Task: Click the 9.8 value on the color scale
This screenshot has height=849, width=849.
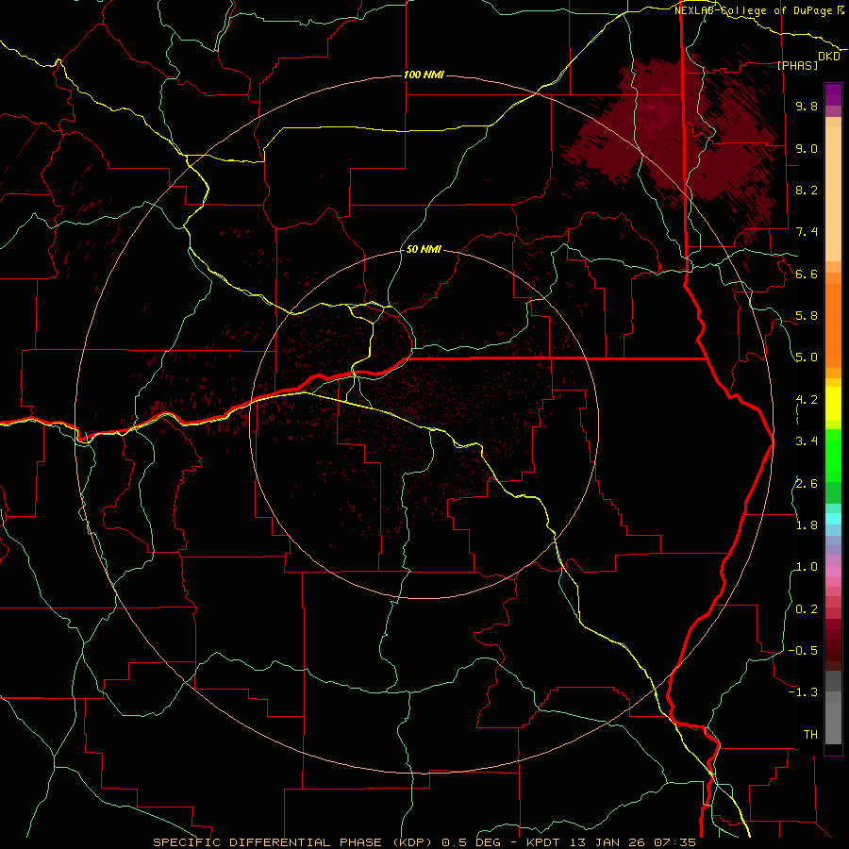Action: [807, 106]
